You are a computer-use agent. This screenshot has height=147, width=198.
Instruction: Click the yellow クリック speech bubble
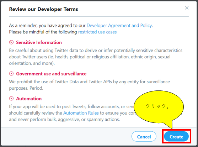(159, 107)
